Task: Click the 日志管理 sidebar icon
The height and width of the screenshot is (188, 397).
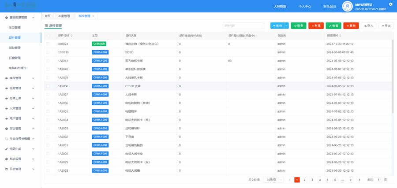Action: coord(7,169)
